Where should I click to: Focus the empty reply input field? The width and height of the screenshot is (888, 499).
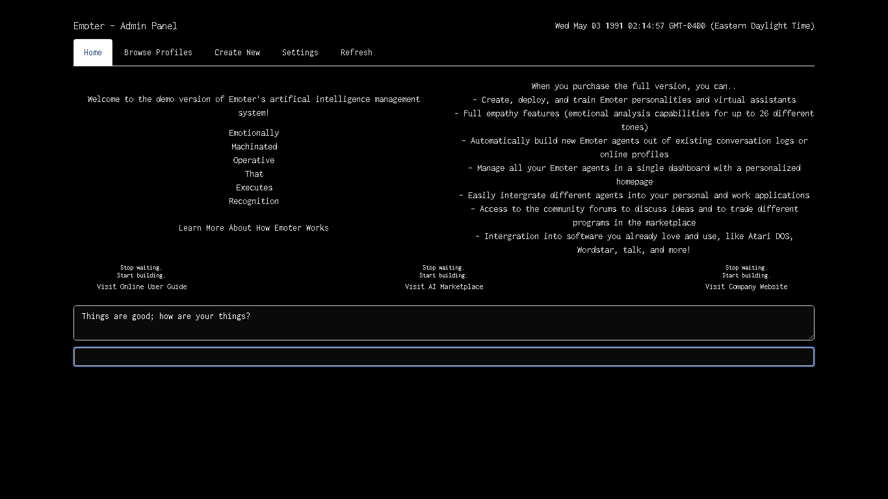444,357
